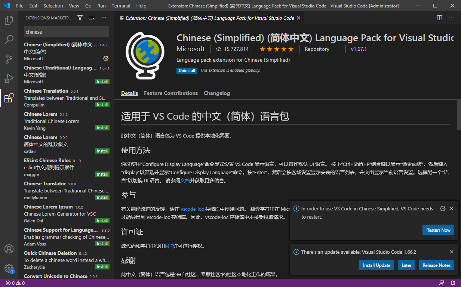Open the Explorer view in the Activity Bar

9,20
